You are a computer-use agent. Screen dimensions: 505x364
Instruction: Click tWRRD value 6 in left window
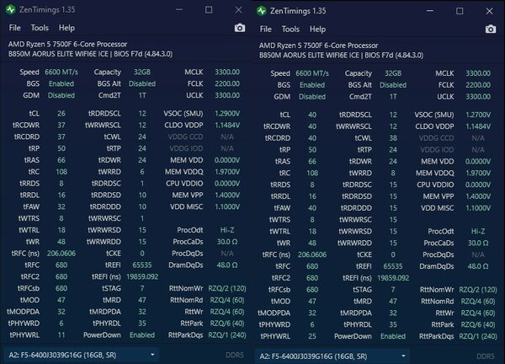(x=142, y=172)
